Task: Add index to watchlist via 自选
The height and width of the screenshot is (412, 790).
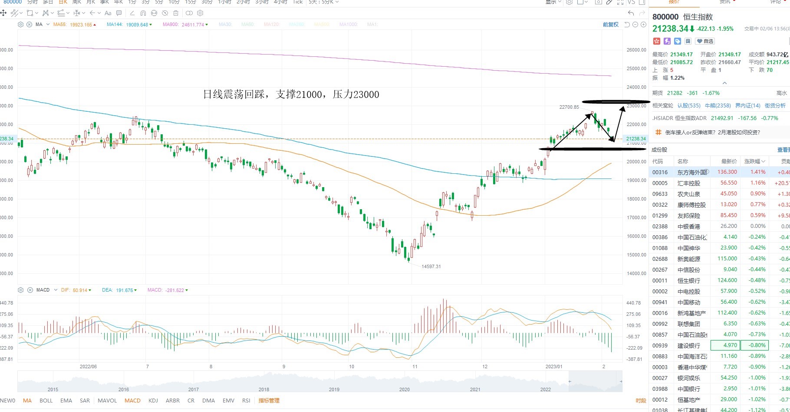Action: 705,41
